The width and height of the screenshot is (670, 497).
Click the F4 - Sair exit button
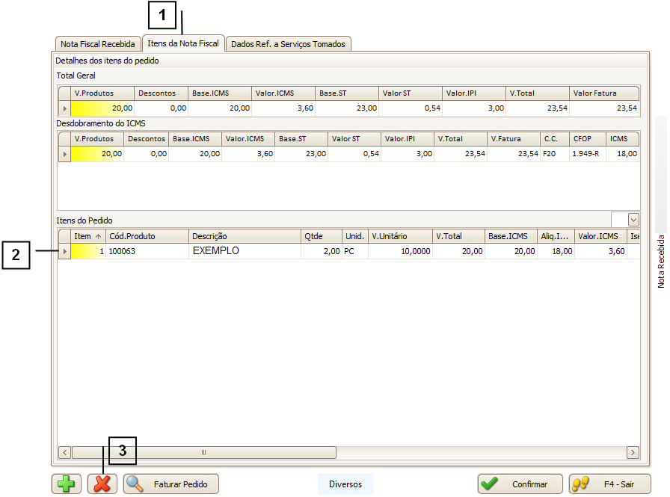pos(609,484)
